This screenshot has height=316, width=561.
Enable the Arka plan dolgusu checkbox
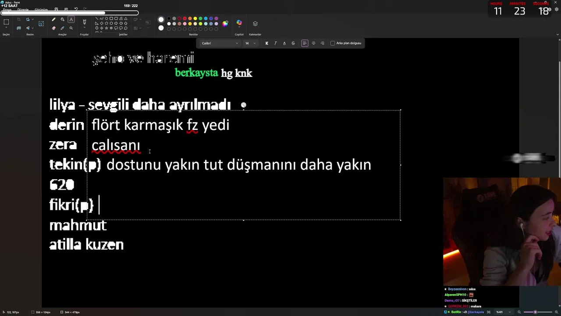[333, 43]
